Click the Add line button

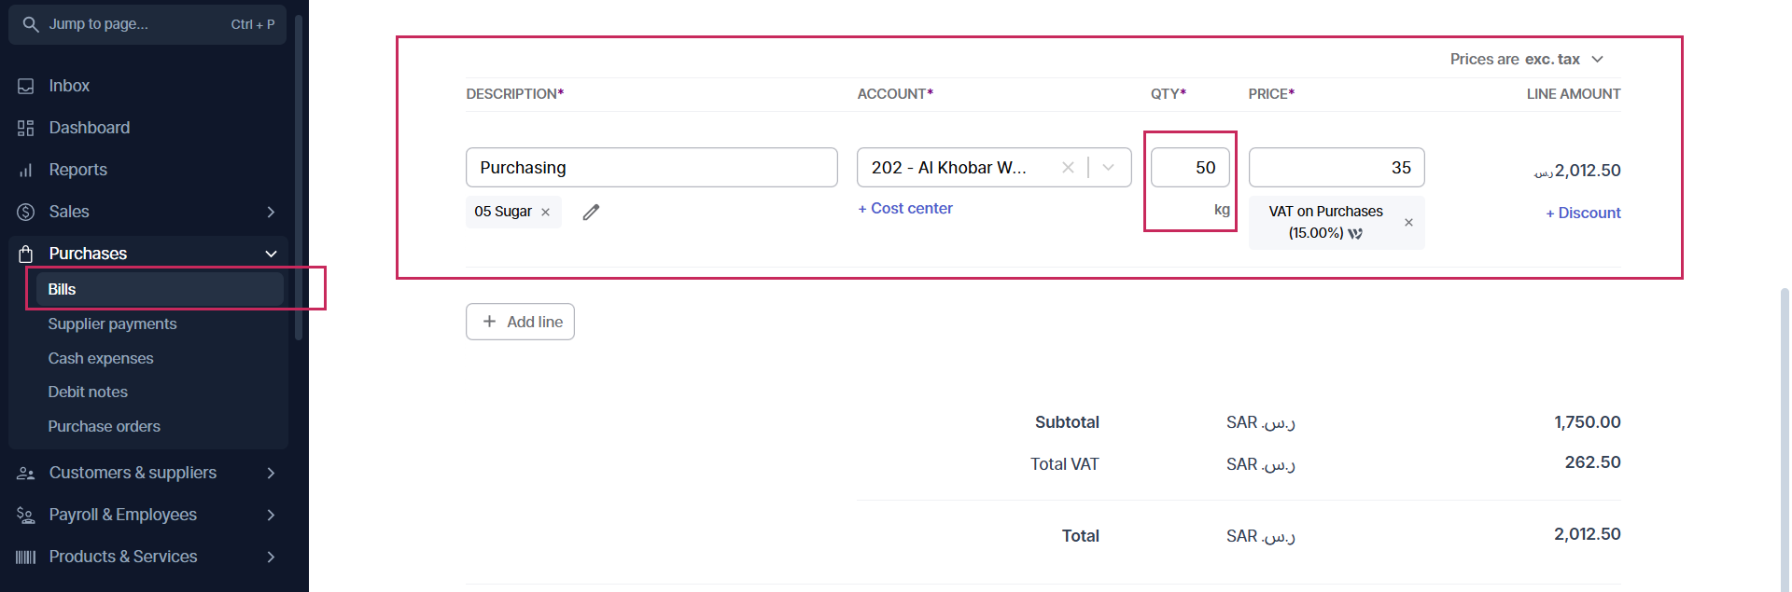520,322
